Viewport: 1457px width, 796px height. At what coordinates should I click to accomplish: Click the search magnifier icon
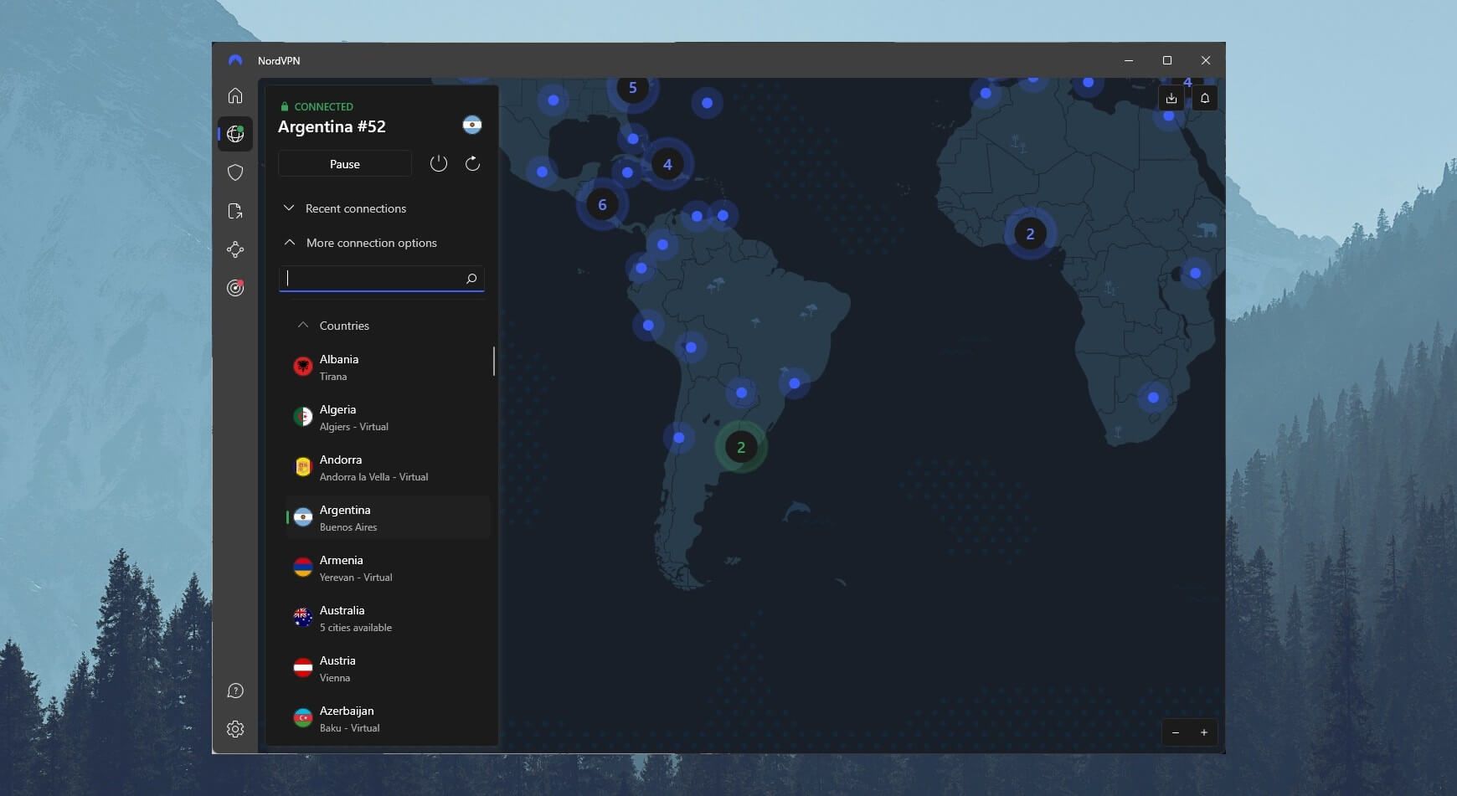471,278
